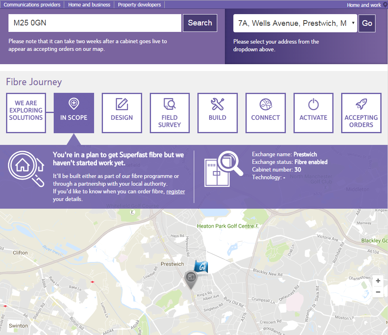Focus the postcode search field
The image size is (388, 335).
pos(95,23)
